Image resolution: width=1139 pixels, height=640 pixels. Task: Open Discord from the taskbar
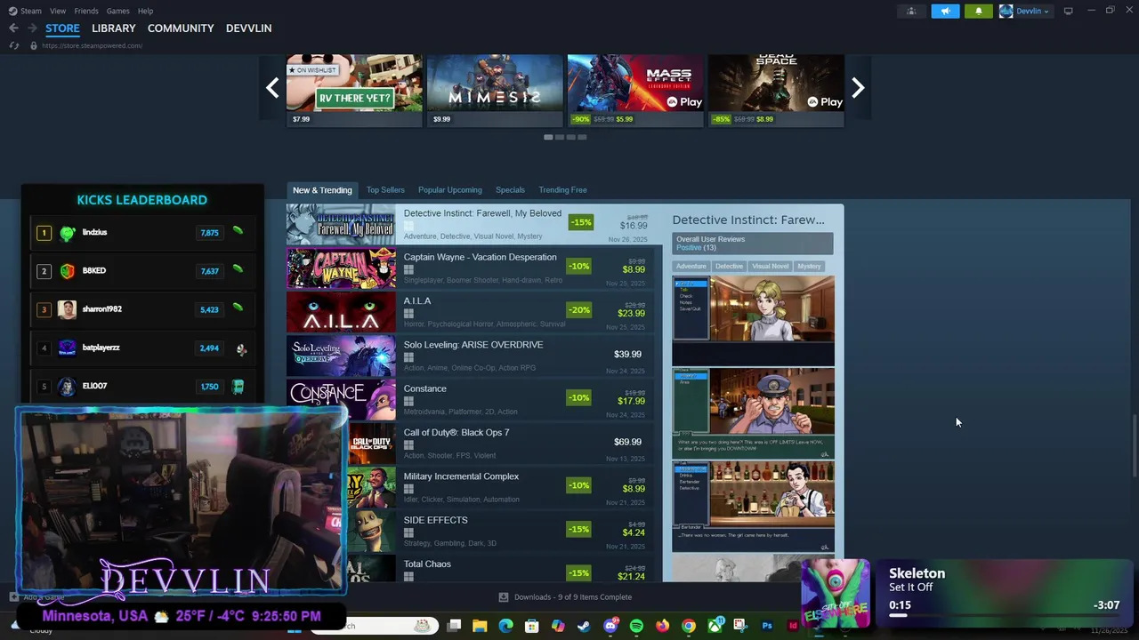(x=610, y=626)
